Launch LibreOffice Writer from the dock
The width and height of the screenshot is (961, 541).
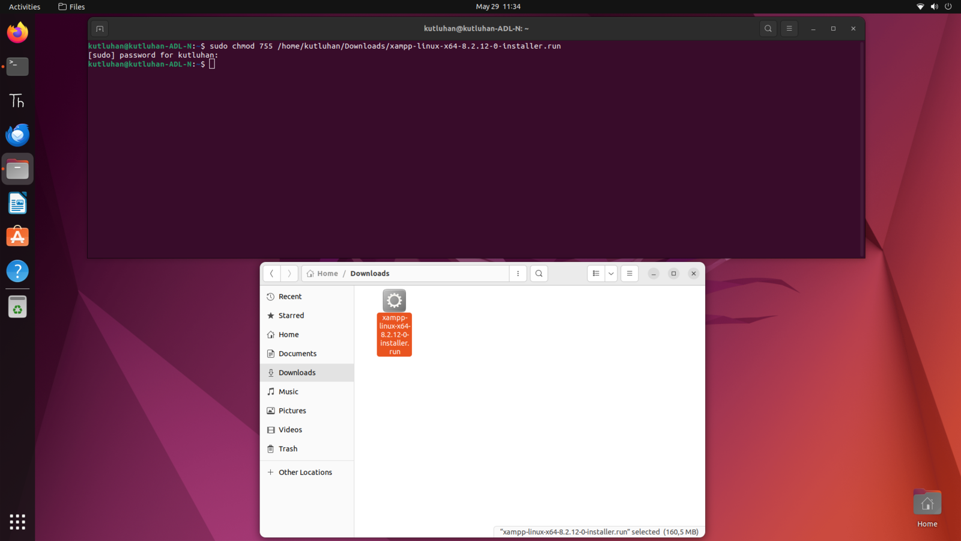17,203
